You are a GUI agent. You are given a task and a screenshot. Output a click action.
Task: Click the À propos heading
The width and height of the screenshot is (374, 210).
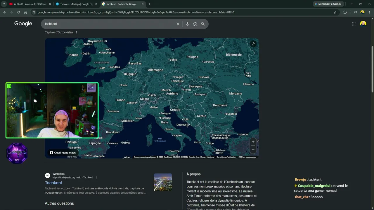click(x=194, y=174)
